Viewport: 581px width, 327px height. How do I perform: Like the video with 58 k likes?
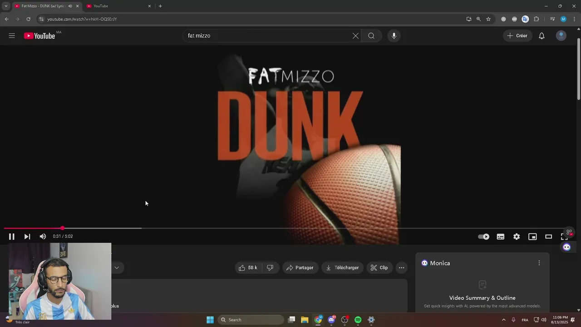click(248, 268)
